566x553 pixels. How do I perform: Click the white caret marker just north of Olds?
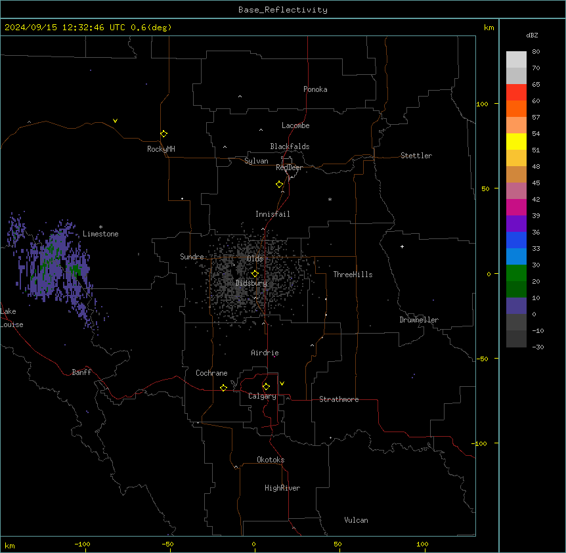click(263, 229)
